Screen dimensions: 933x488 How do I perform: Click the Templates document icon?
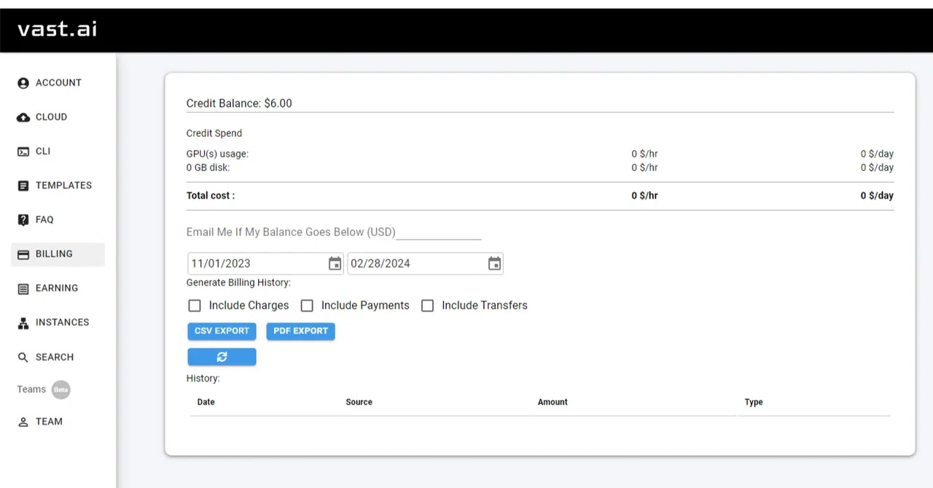[x=23, y=186]
